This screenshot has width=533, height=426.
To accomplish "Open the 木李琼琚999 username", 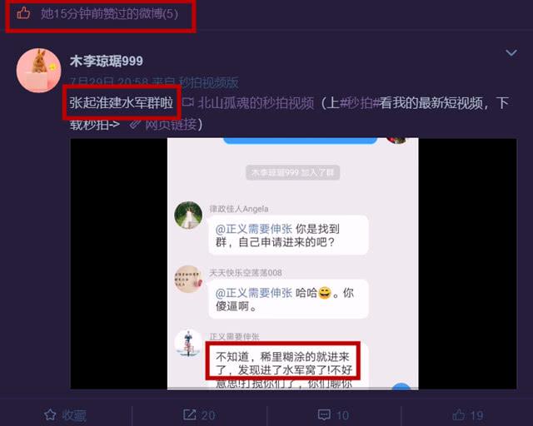I will 107,61.
